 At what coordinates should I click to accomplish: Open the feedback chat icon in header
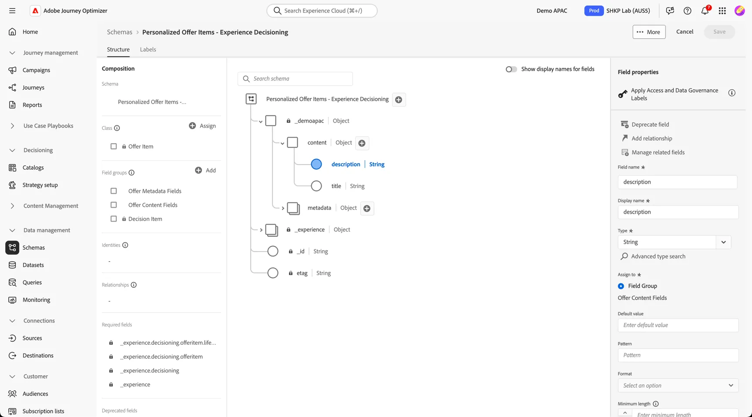[x=670, y=10]
